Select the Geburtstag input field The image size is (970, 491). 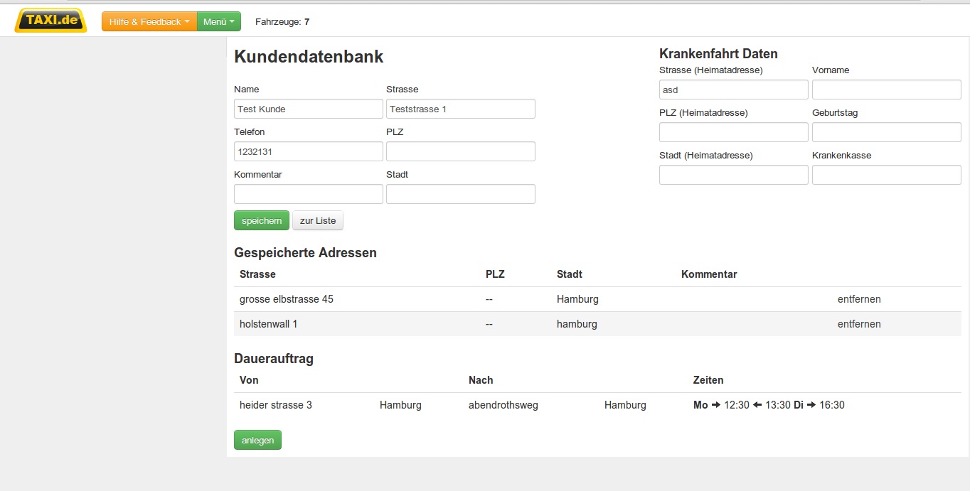pyautogui.click(x=886, y=132)
